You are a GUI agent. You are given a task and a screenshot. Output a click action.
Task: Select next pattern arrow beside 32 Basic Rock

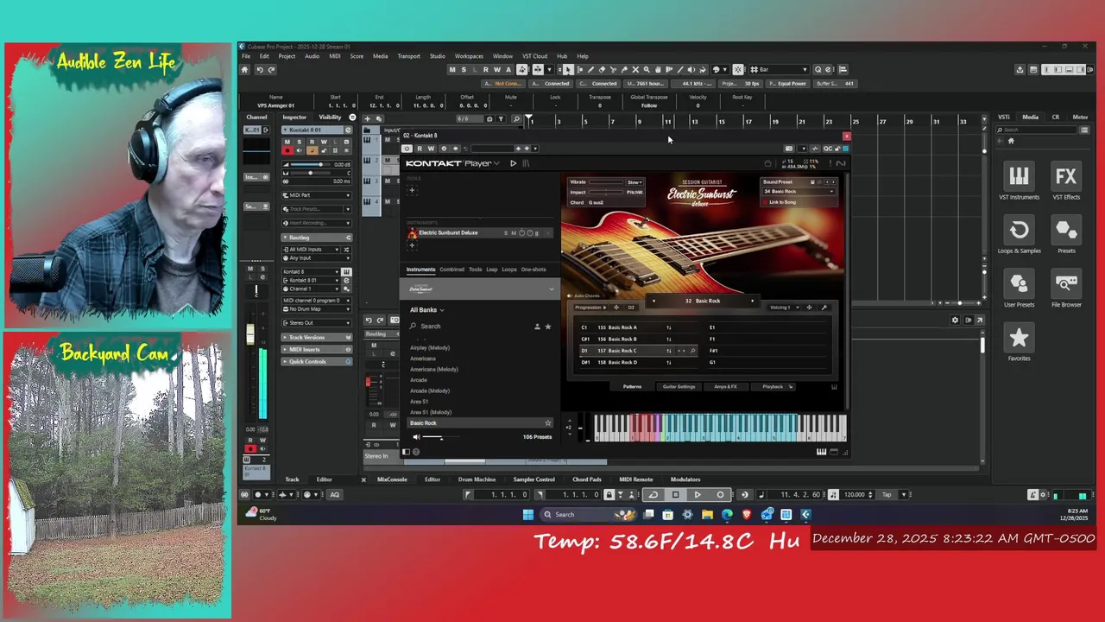[752, 301]
